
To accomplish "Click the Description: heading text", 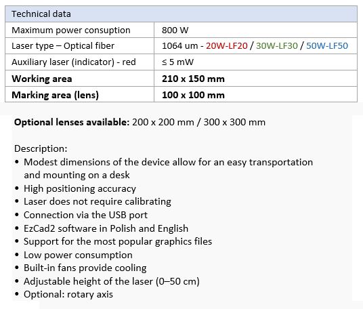I will 41,148.
